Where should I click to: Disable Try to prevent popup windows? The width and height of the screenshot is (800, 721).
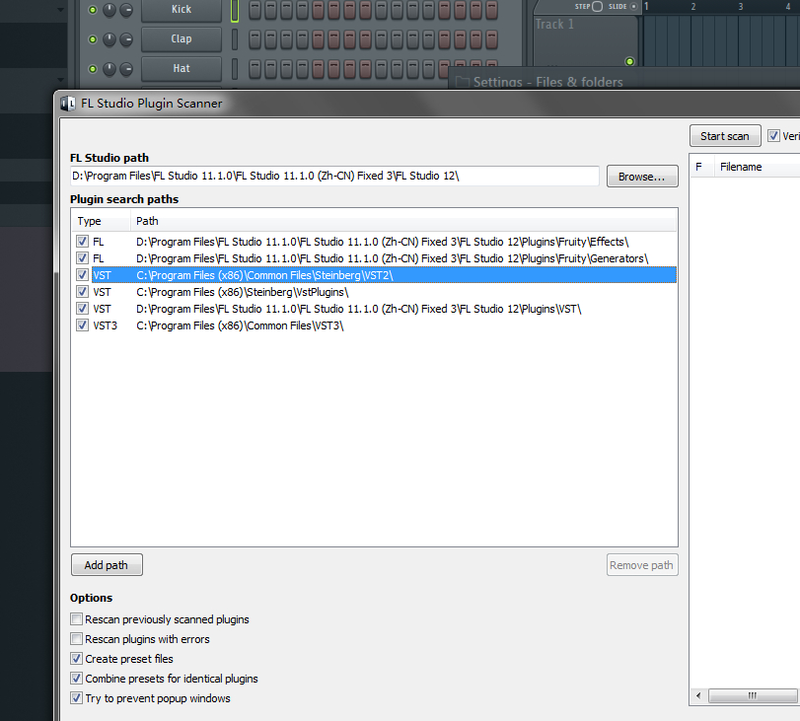pyautogui.click(x=77, y=698)
